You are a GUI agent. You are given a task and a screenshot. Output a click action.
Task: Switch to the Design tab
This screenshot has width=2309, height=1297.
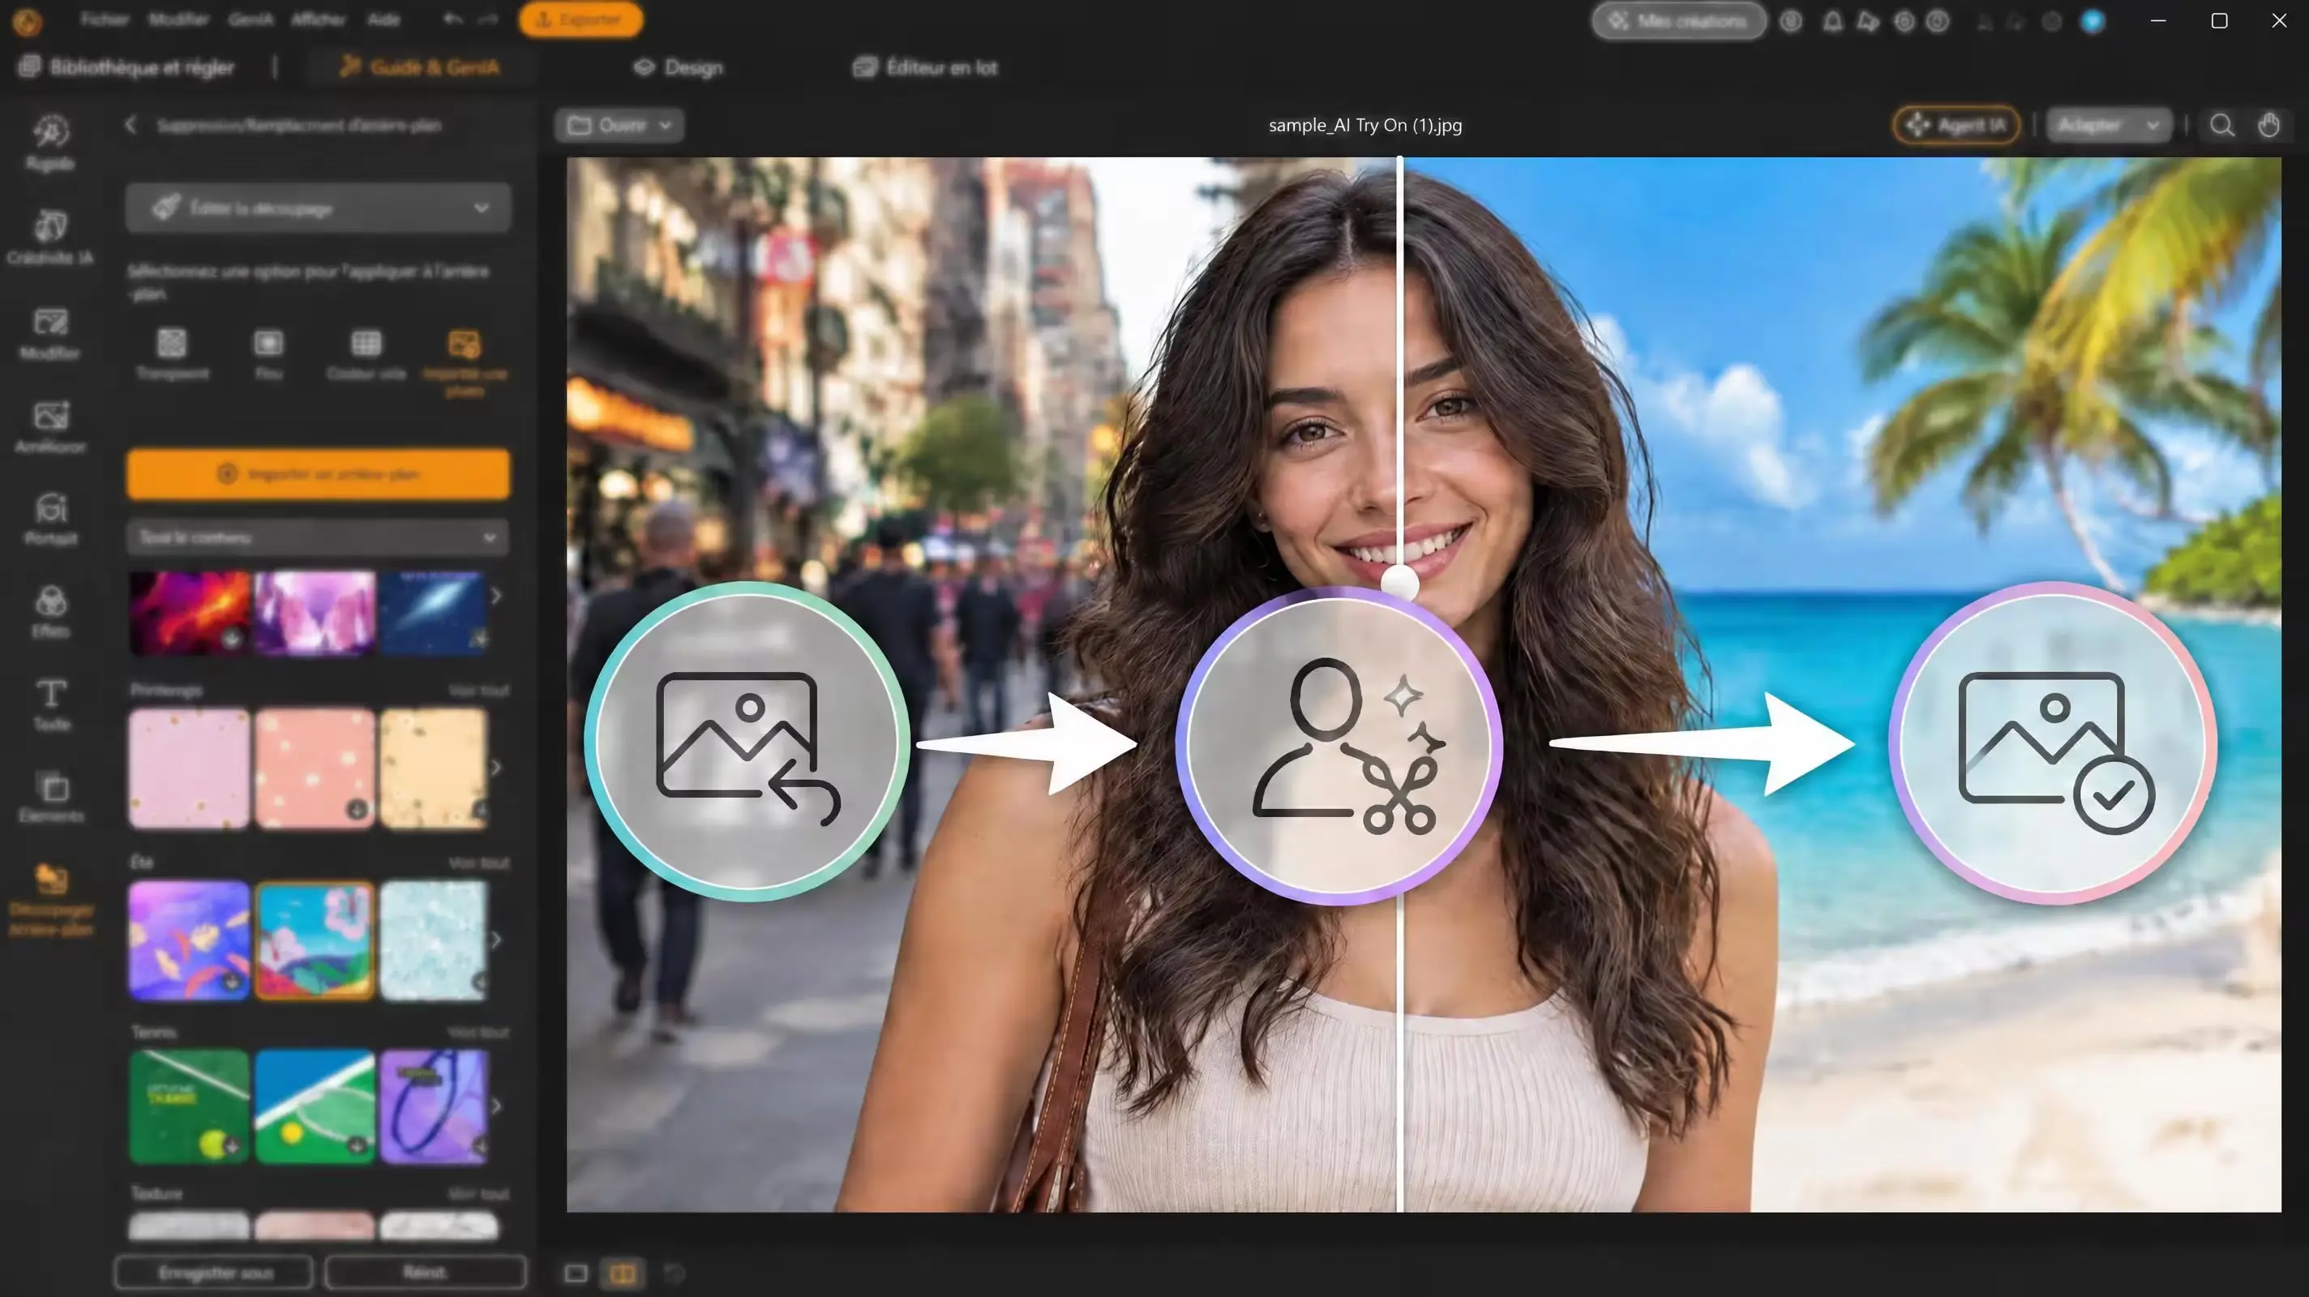679,67
